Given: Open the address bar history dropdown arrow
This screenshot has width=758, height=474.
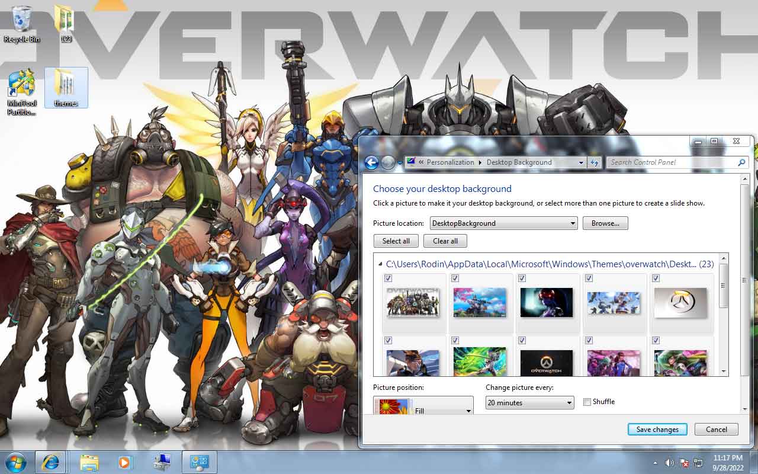Looking at the screenshot, I should pyautogui.click(x=580, y=162).
